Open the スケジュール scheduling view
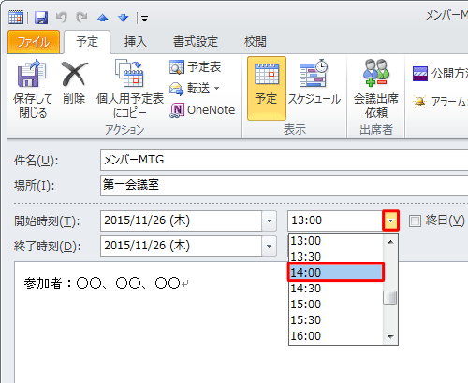468x383 pixels. click(314, 82)
